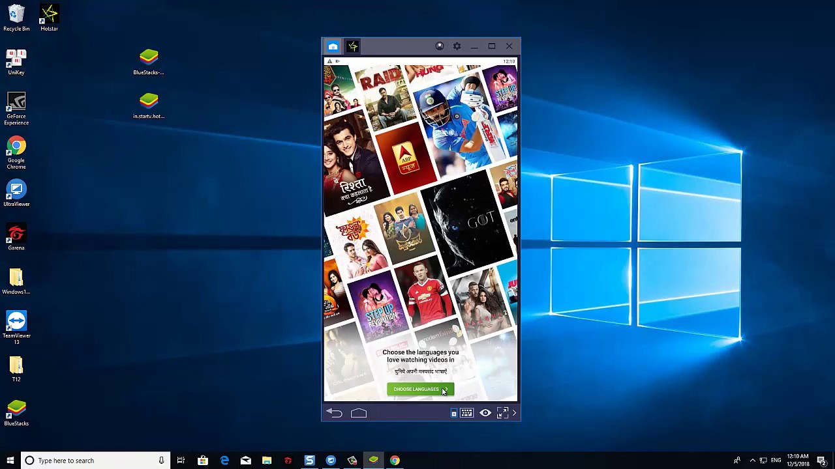
Task: Open the Action Center notifications icon
Action: [822, 461]
